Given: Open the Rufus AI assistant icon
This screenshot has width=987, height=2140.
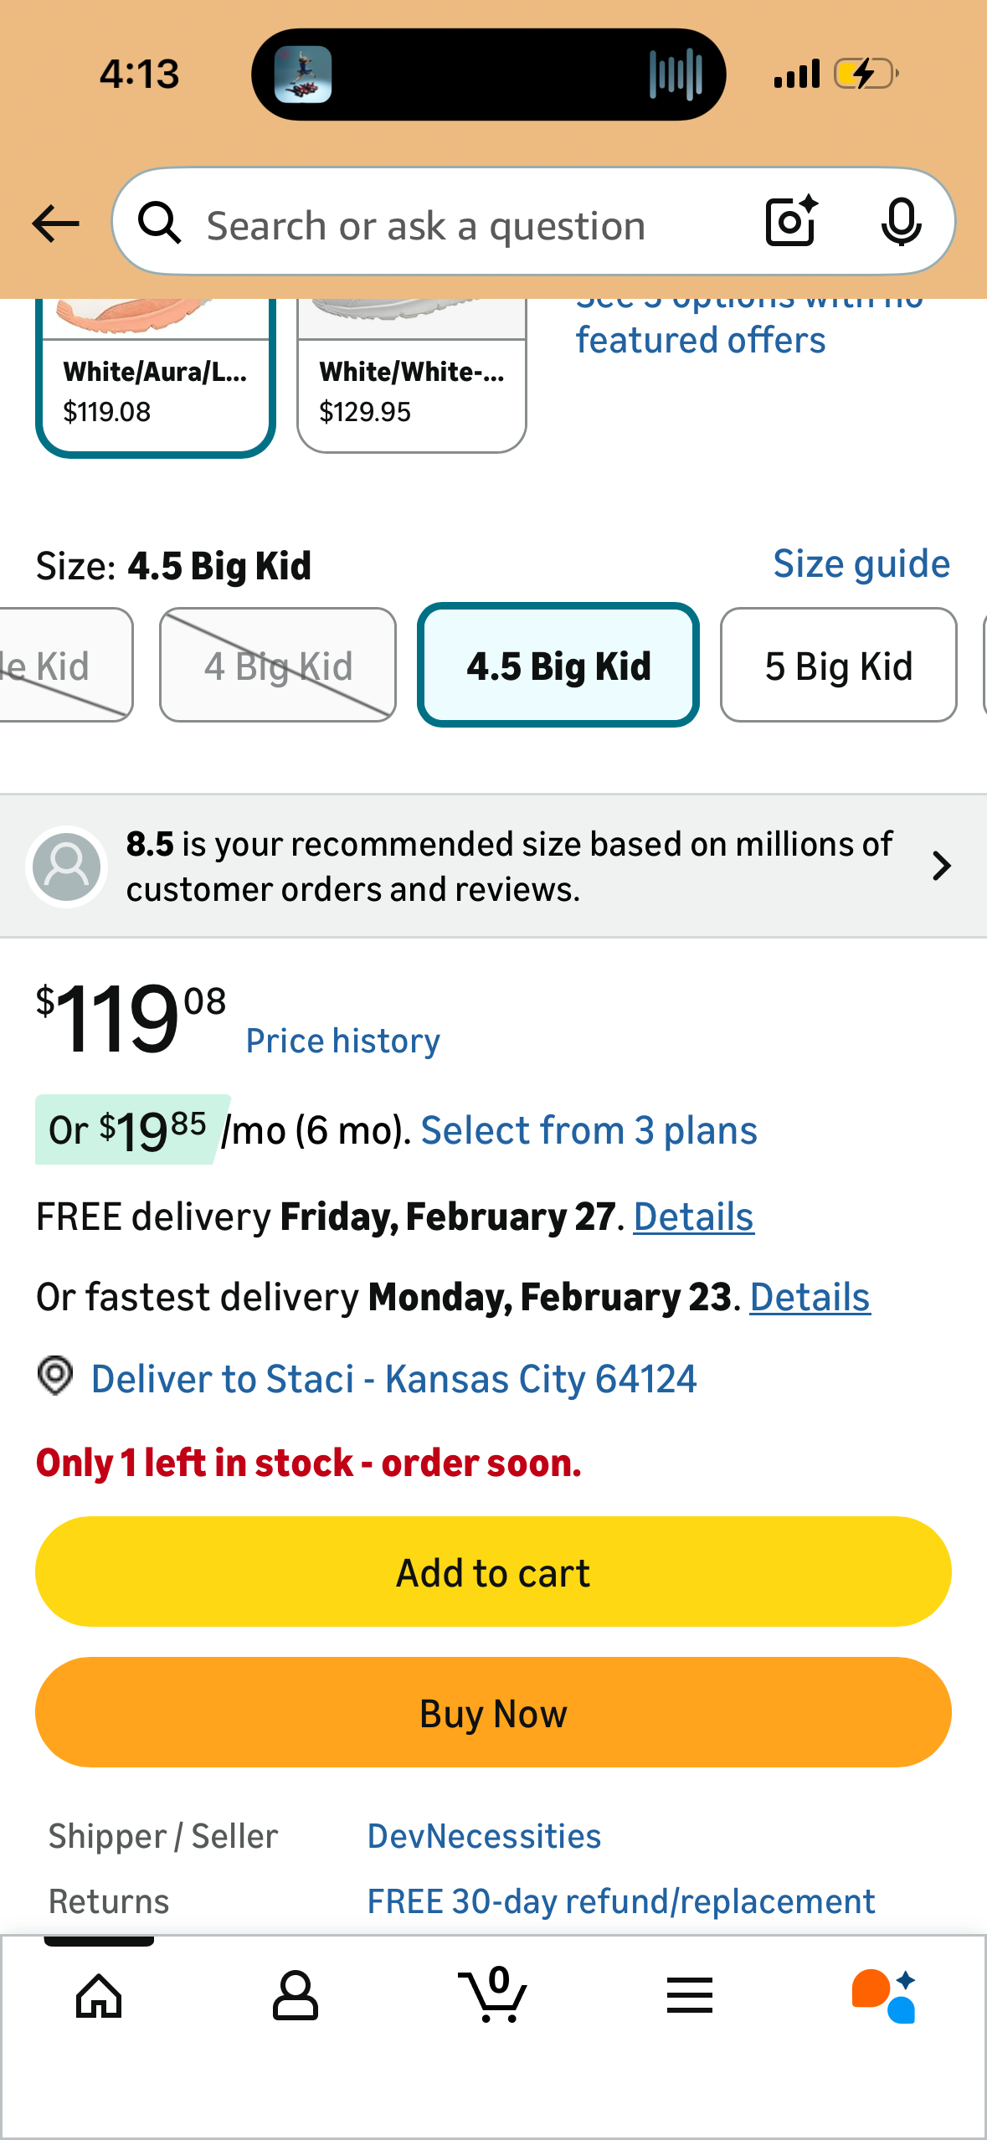Looking at the screenshot, I should click(885, 1995).
